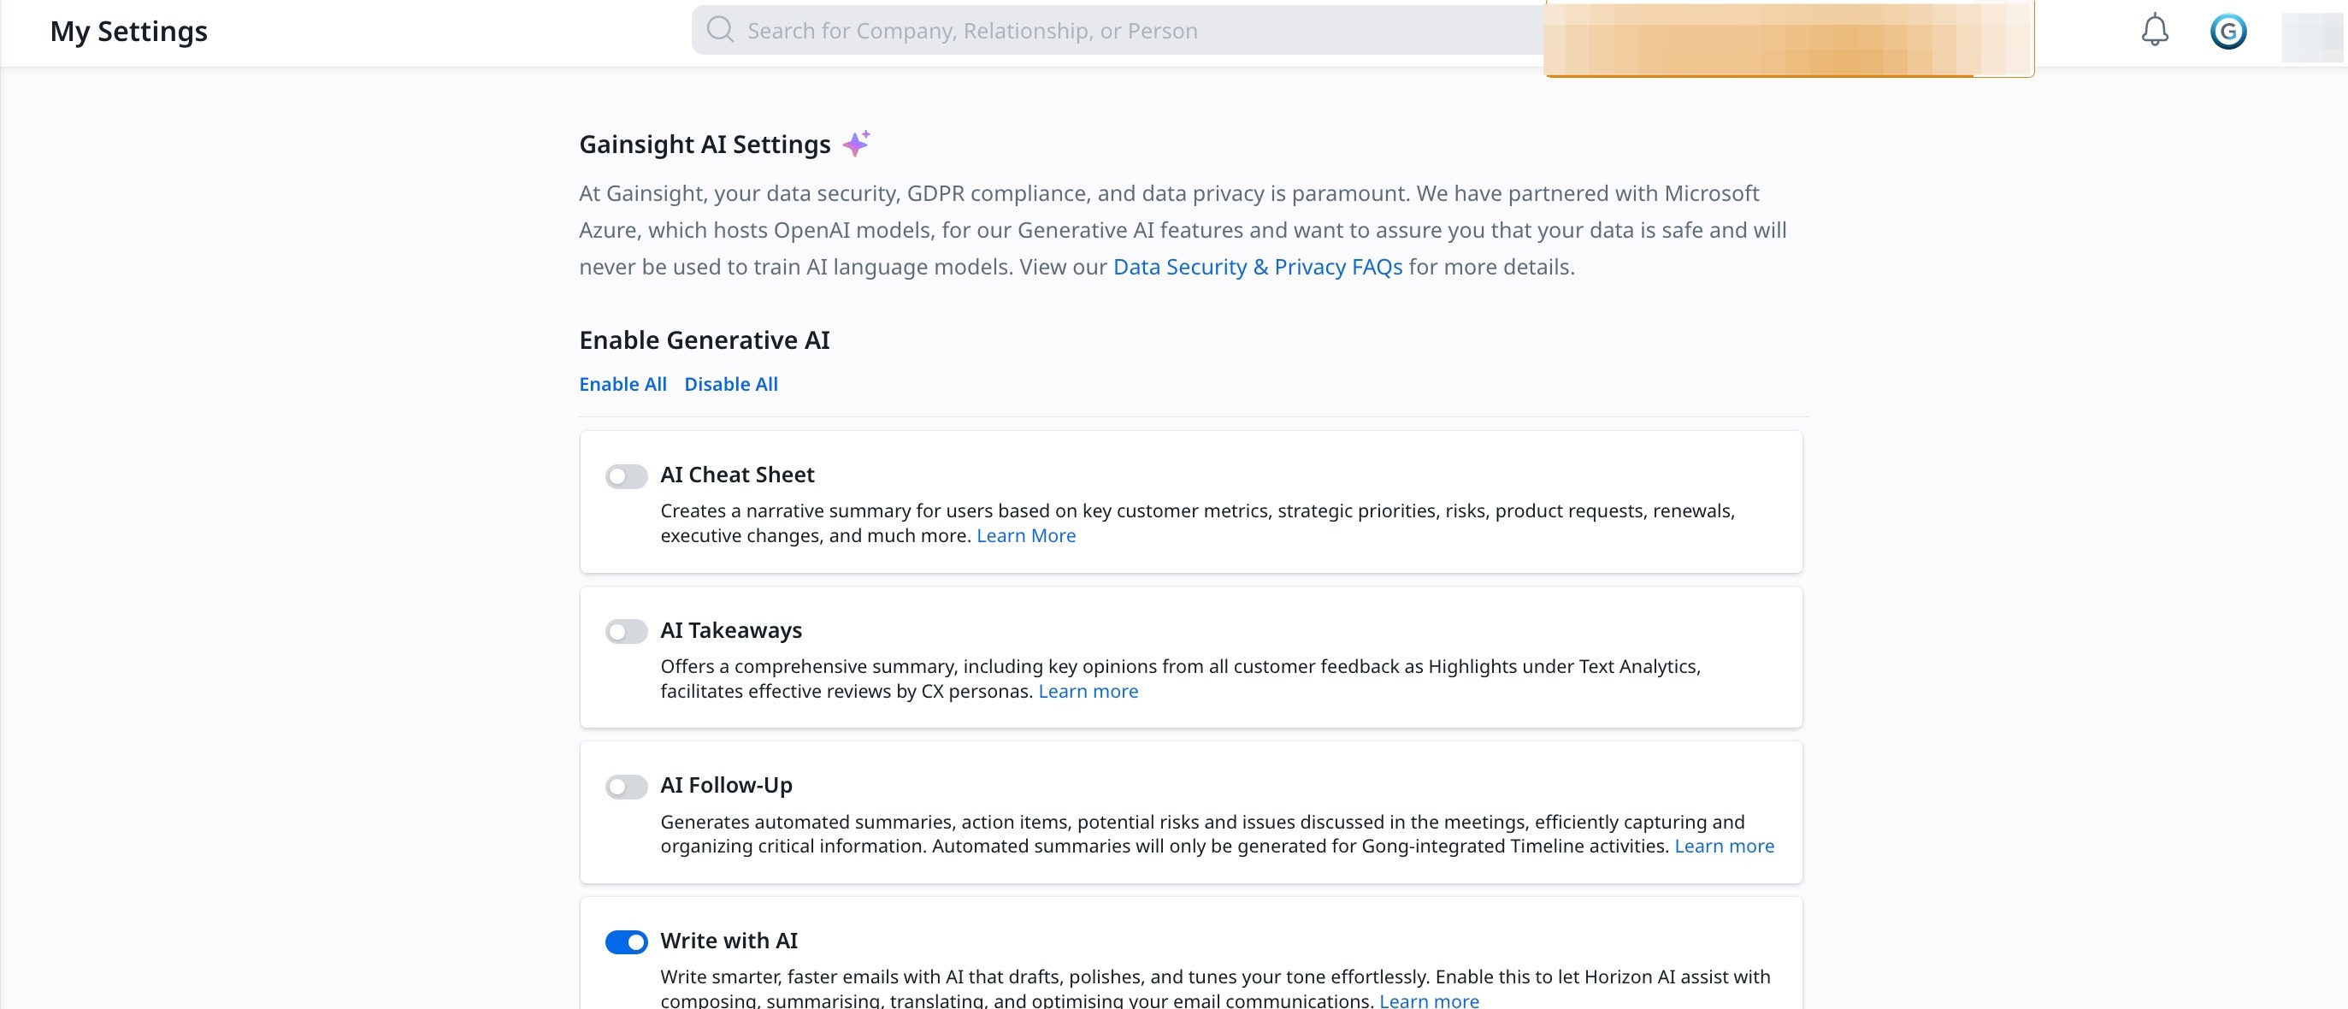Screen dimensions: 2348x1009
Task: Focus the Company, Relationship, or Person search box
Action: (1094, 31)
